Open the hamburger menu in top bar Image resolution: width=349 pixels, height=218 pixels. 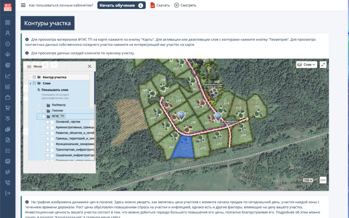23,5
